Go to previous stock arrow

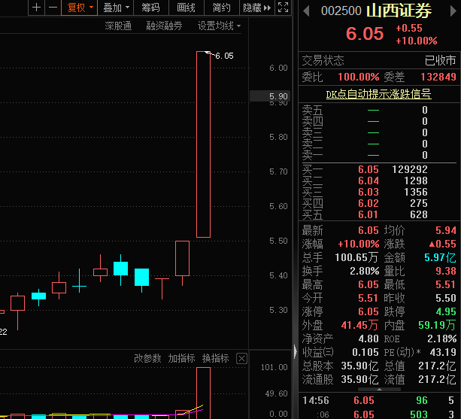[x=306, y=11]
